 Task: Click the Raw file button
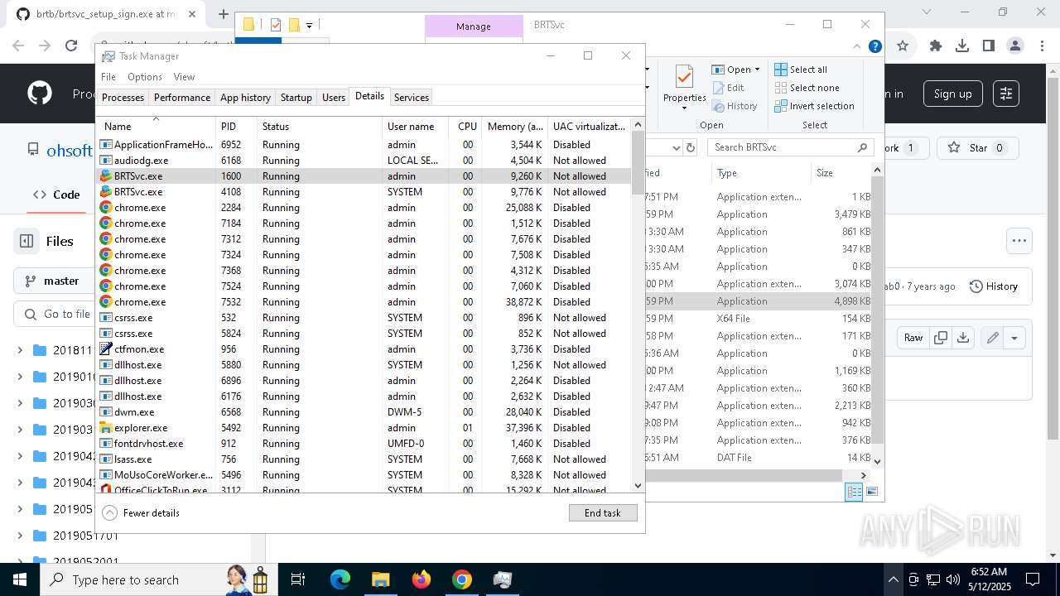point(913,338)
